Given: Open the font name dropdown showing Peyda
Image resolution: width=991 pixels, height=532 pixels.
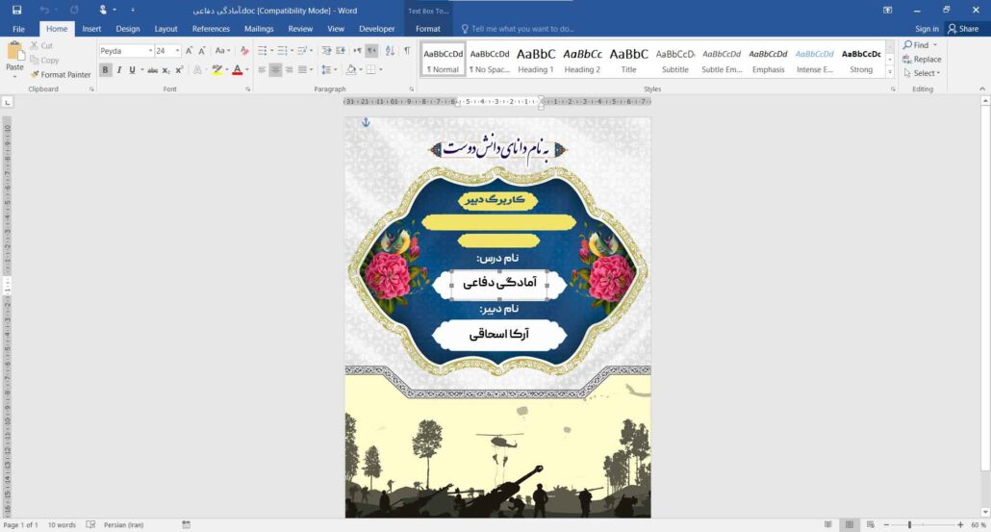Looking at the screenshot, I should click(150, 51).
